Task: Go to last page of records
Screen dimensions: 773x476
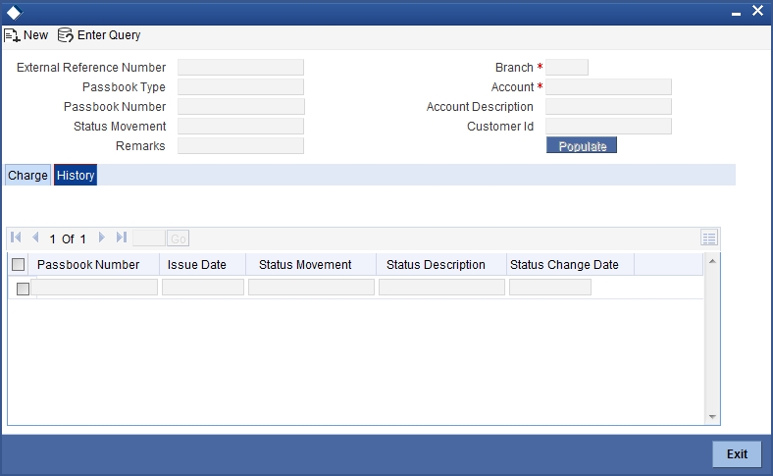Action: (122, 238)
